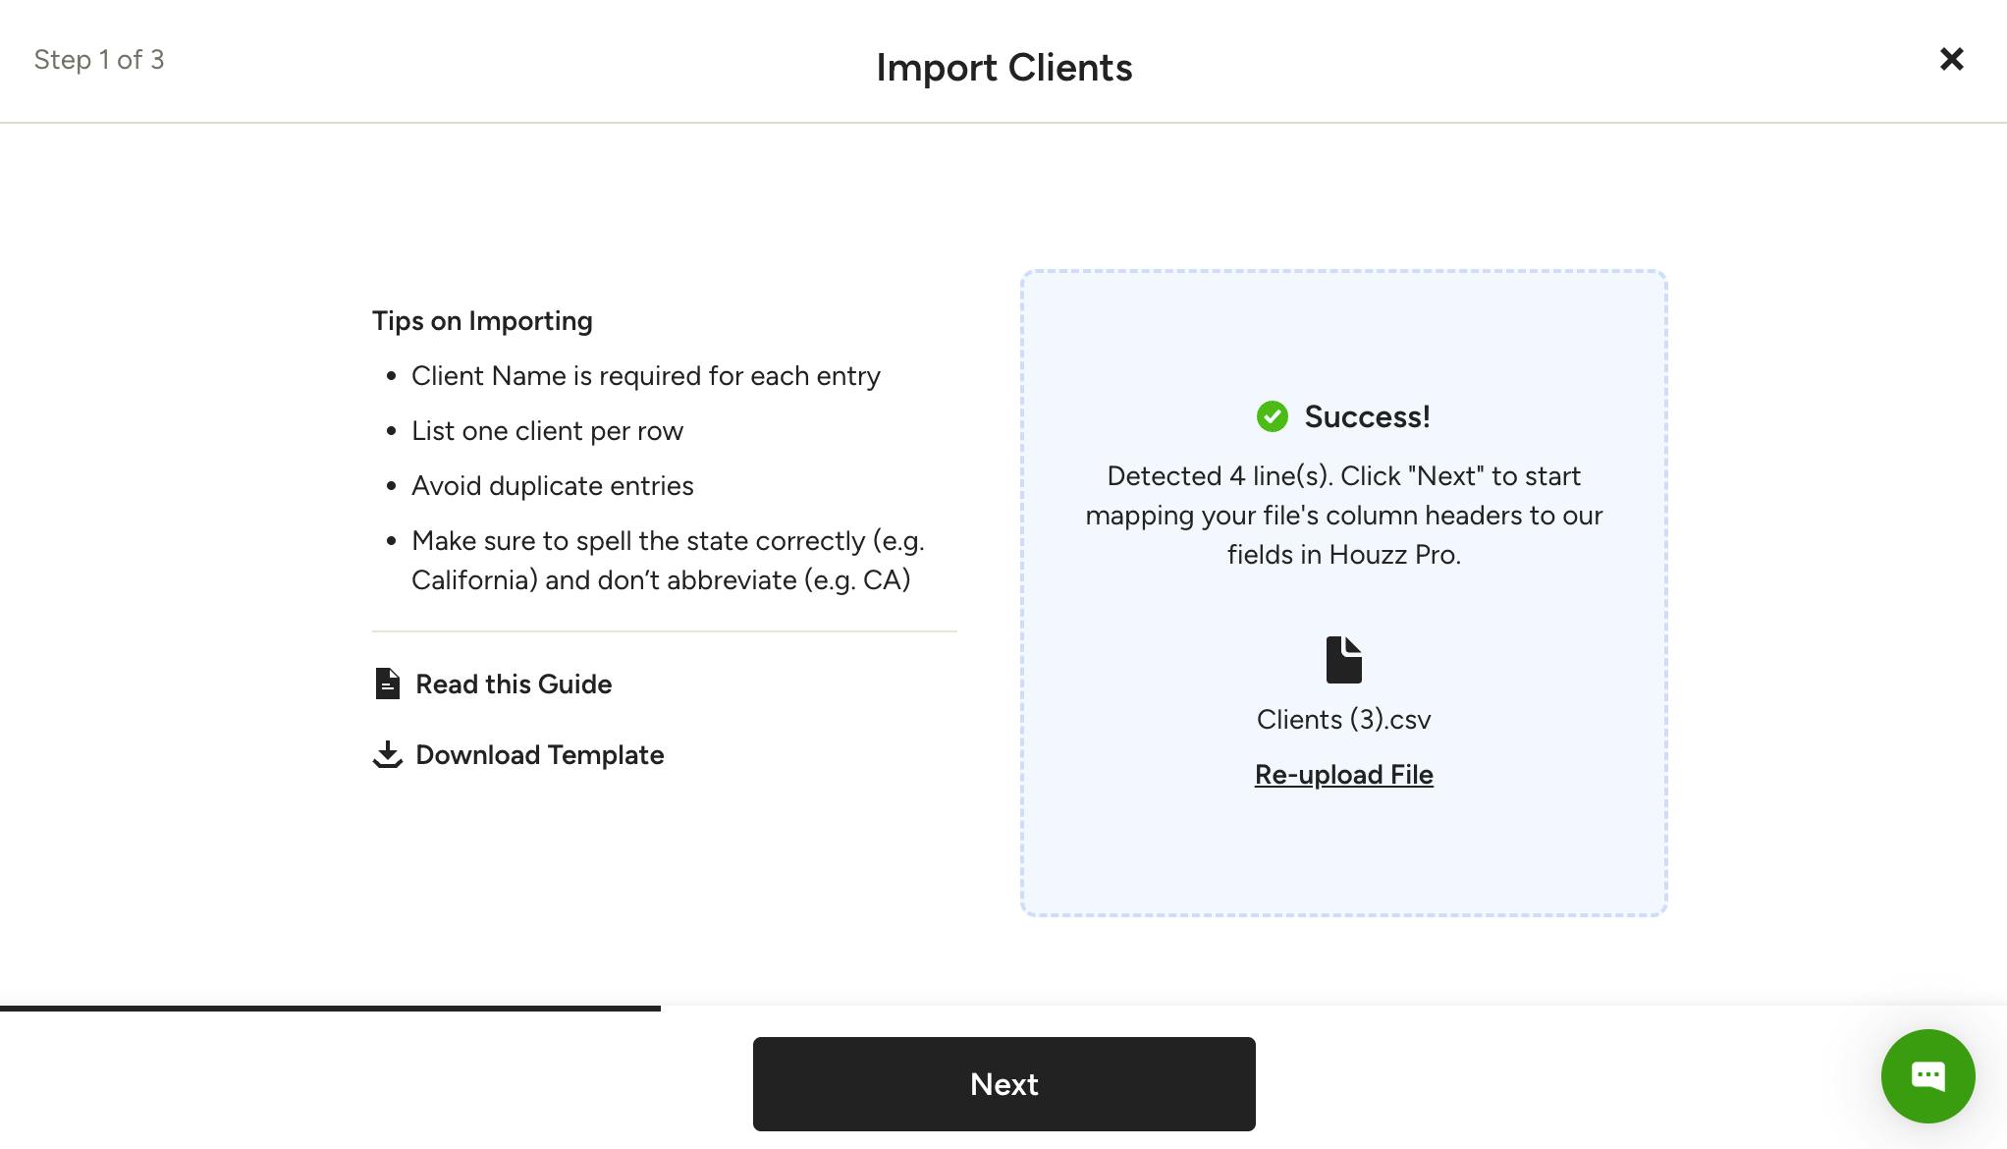Image resolution: width=2007 pixels, height=1149 pixels.
Task: Click the download arrow icon
Action: (388, 754)
